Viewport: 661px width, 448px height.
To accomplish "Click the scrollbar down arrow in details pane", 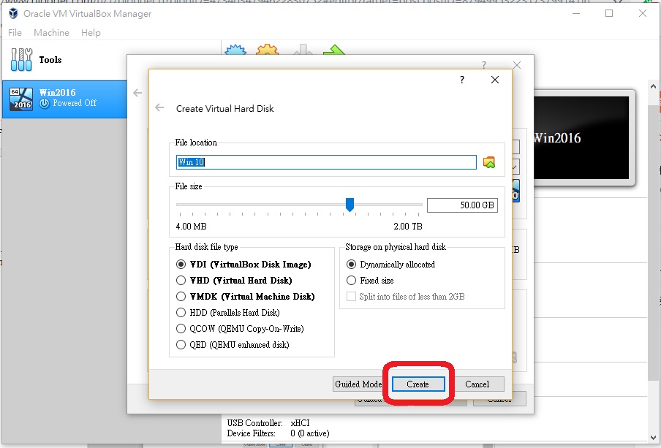I will click(x=653, y=438).
